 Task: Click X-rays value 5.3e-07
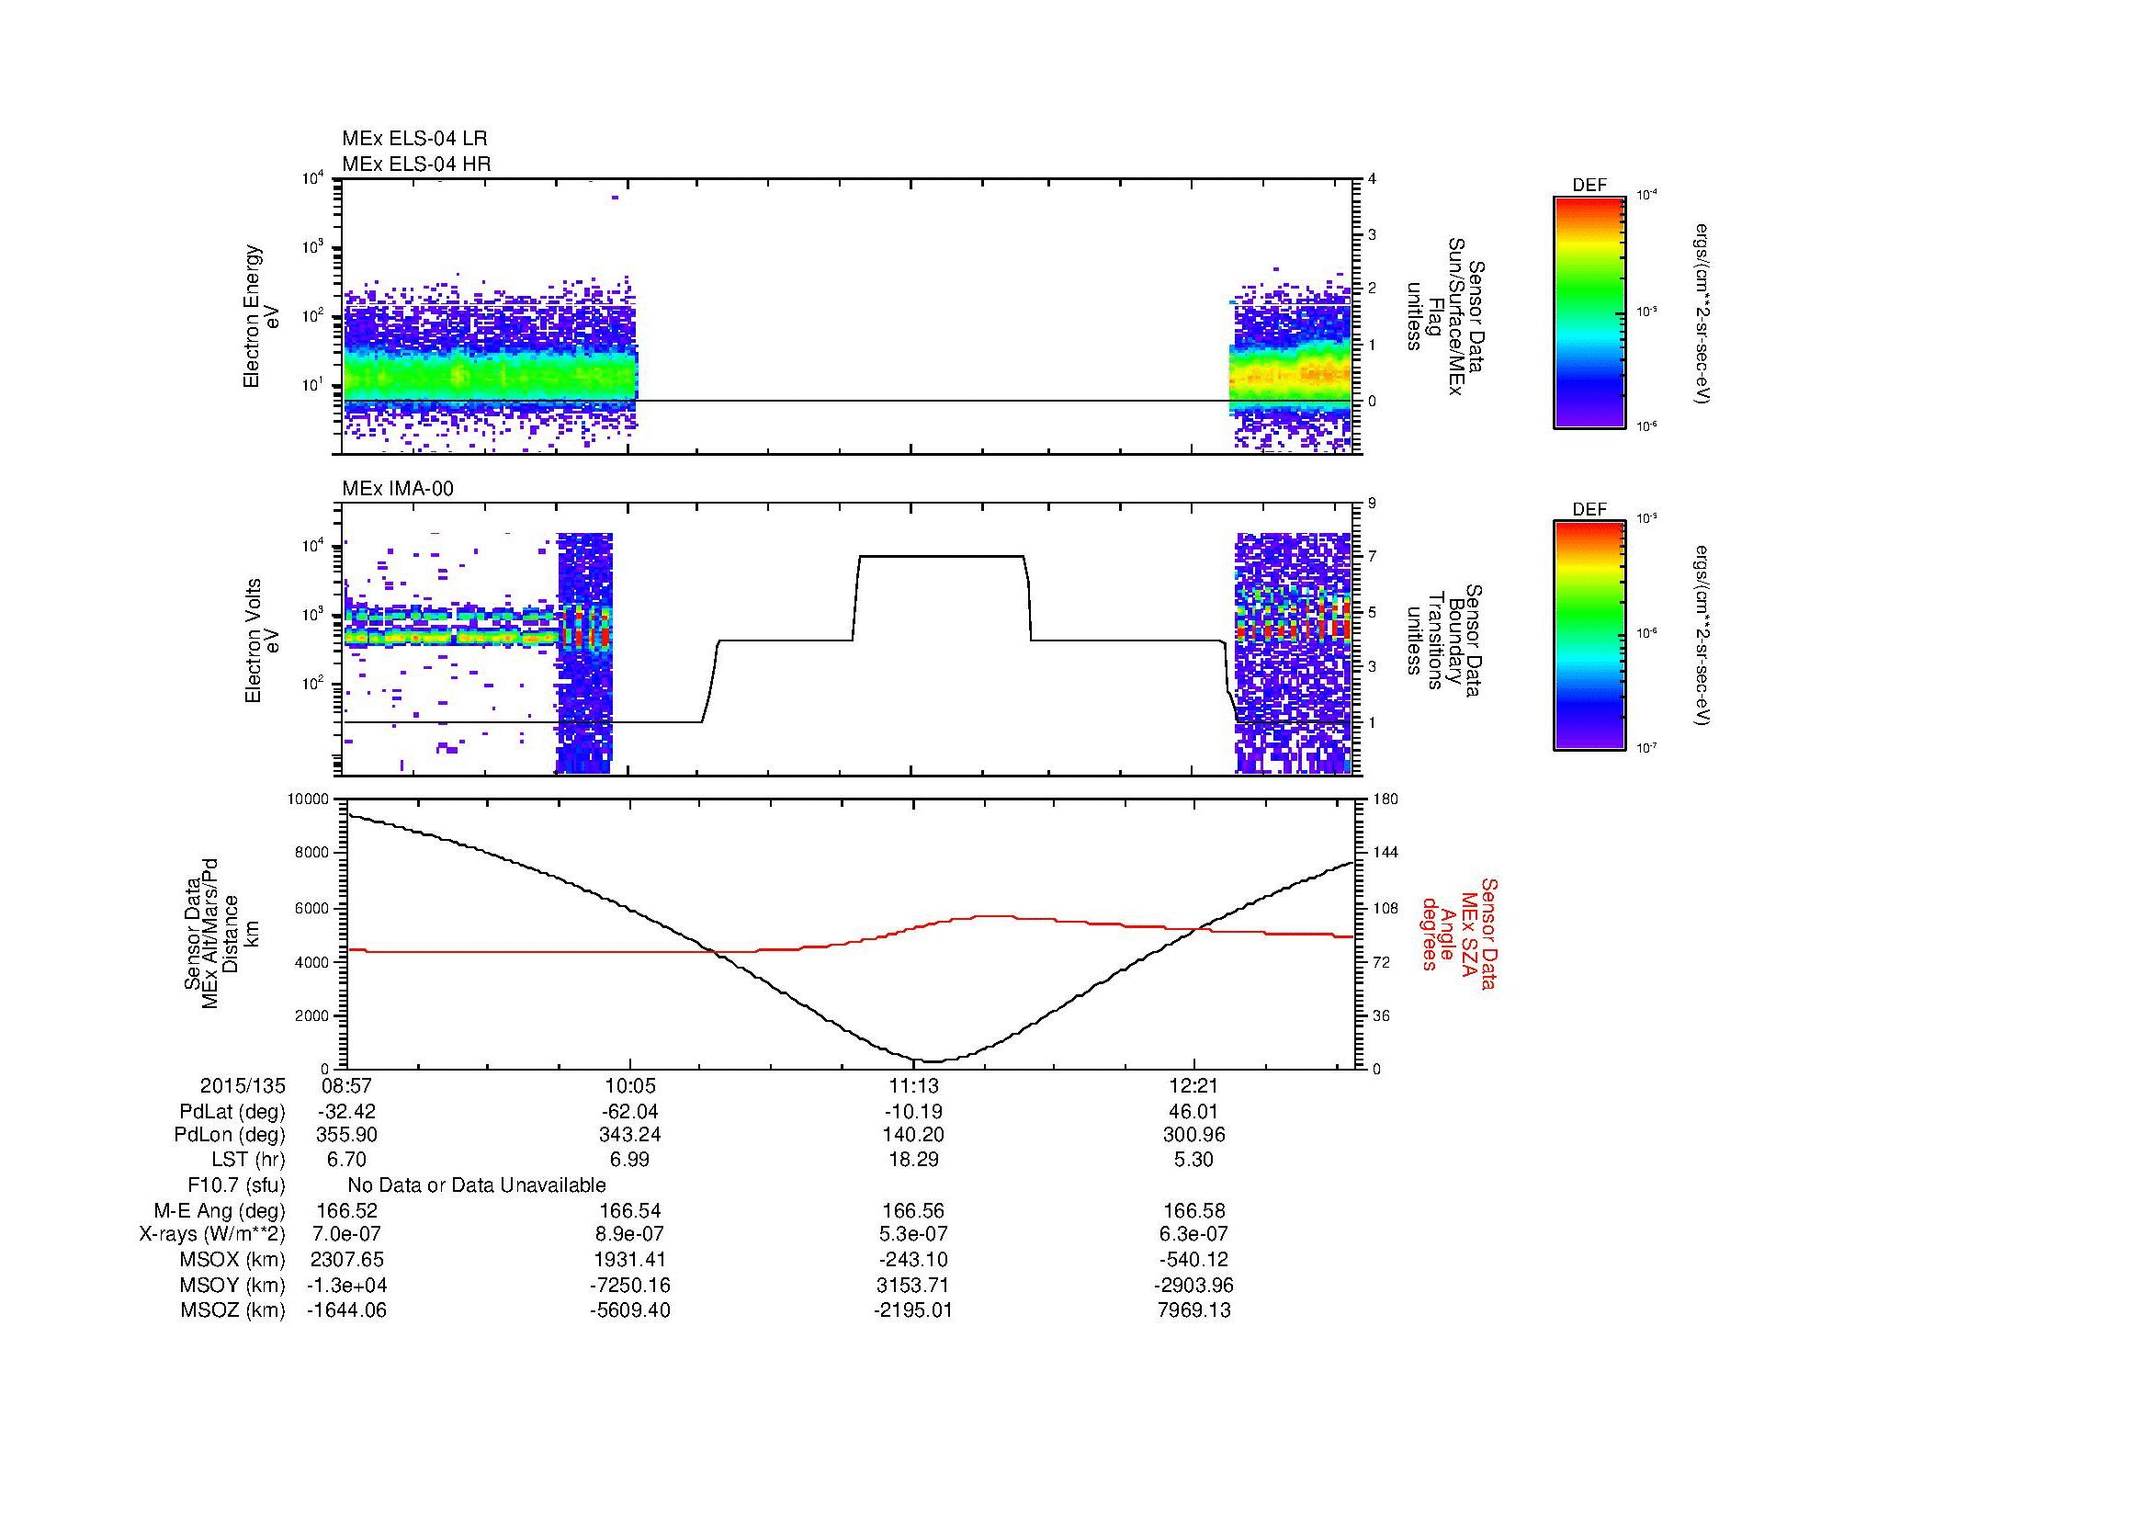(912, 1235)
